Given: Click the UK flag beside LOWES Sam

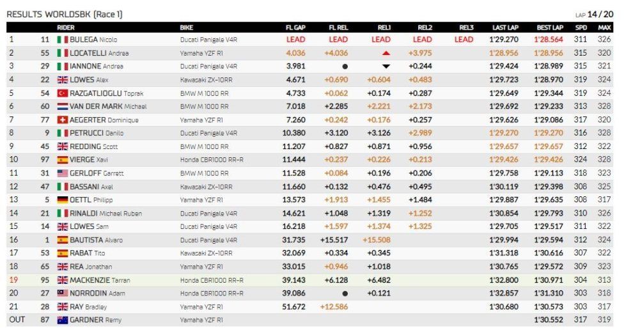Looking at the screenshot, I should (x=63, y=226).
